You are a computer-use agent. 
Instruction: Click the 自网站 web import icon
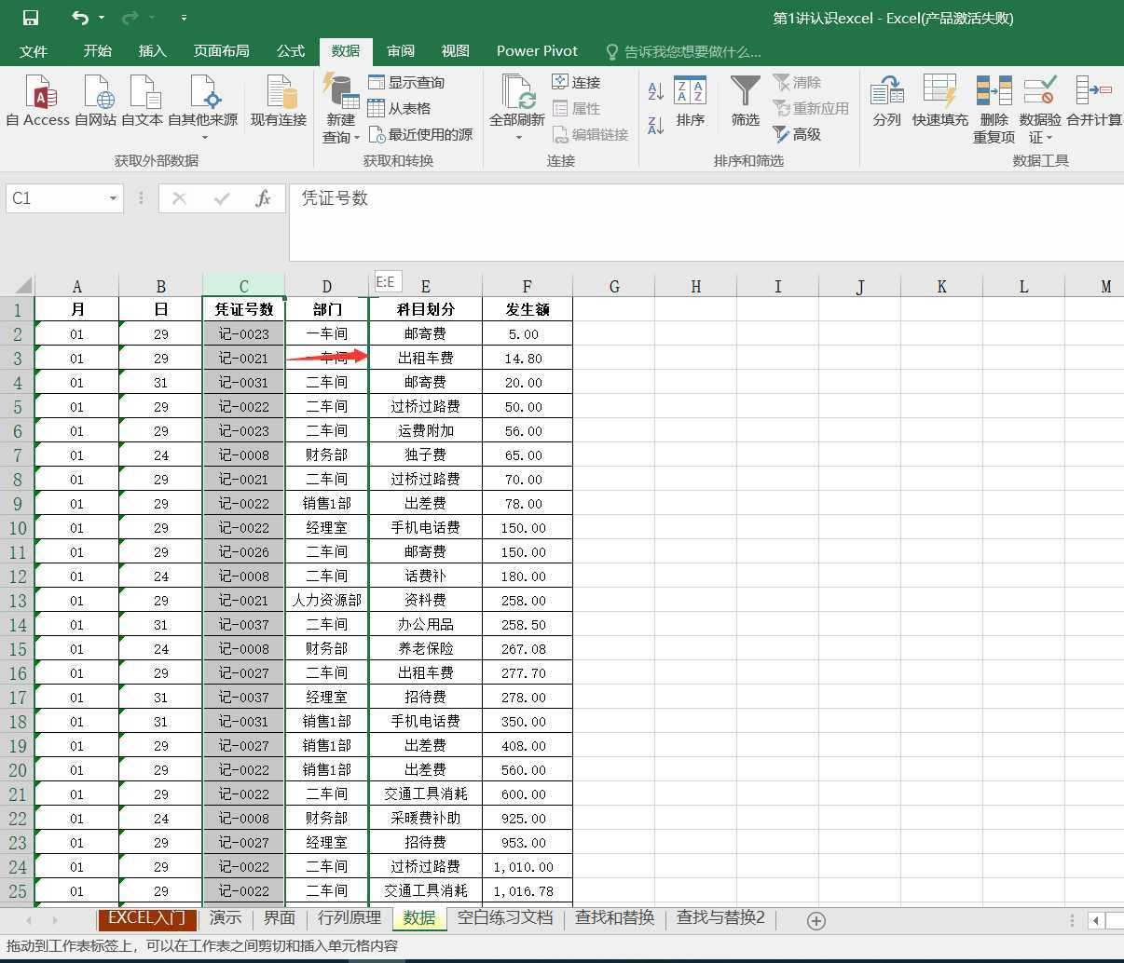point(96,101)
